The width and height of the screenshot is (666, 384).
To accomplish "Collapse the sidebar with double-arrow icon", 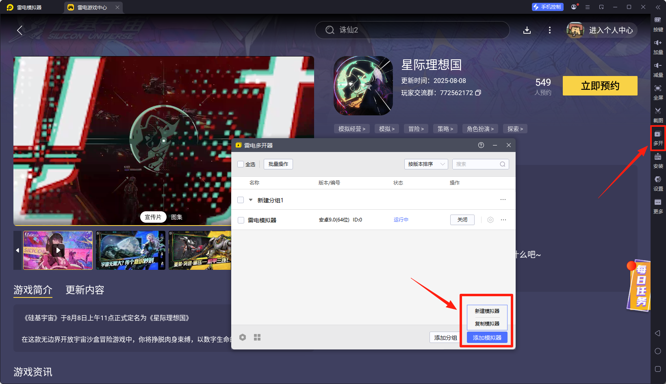I will coord(658,7).
